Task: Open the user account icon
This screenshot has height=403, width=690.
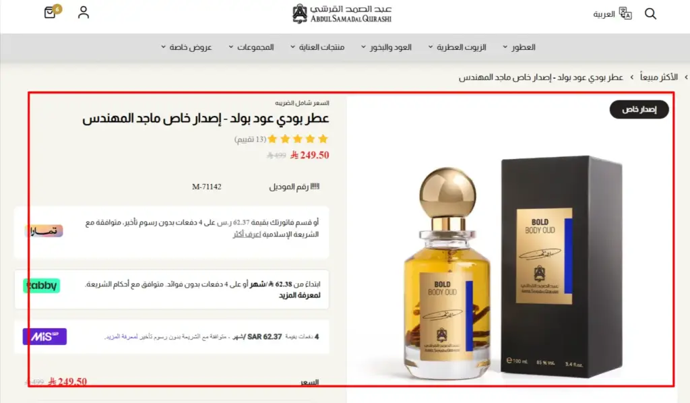Action: coord(83,12)
